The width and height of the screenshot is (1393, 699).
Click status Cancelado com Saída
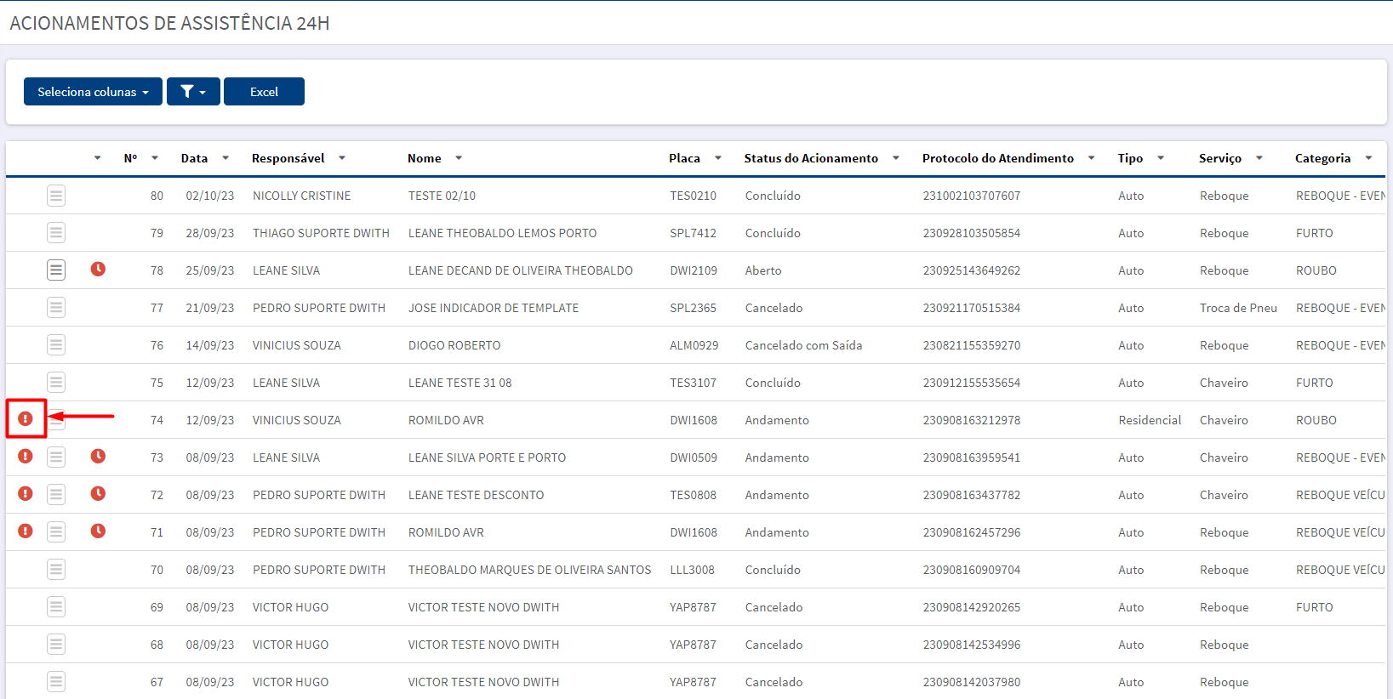804,345
